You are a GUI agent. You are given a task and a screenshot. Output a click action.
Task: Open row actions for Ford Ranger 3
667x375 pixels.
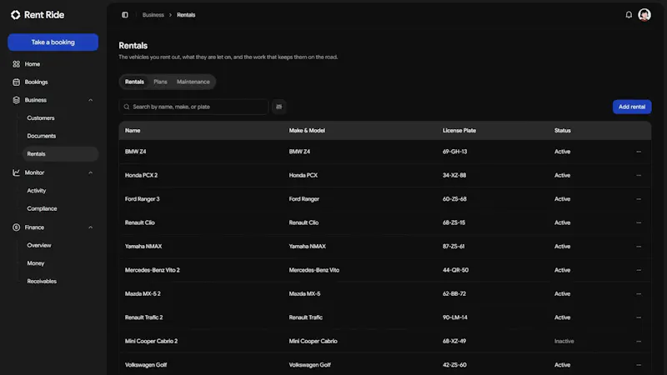coord(639,199)
